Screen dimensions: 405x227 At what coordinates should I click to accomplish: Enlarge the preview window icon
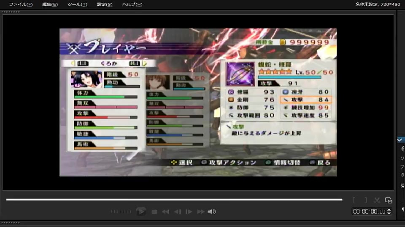coord(389,200)
